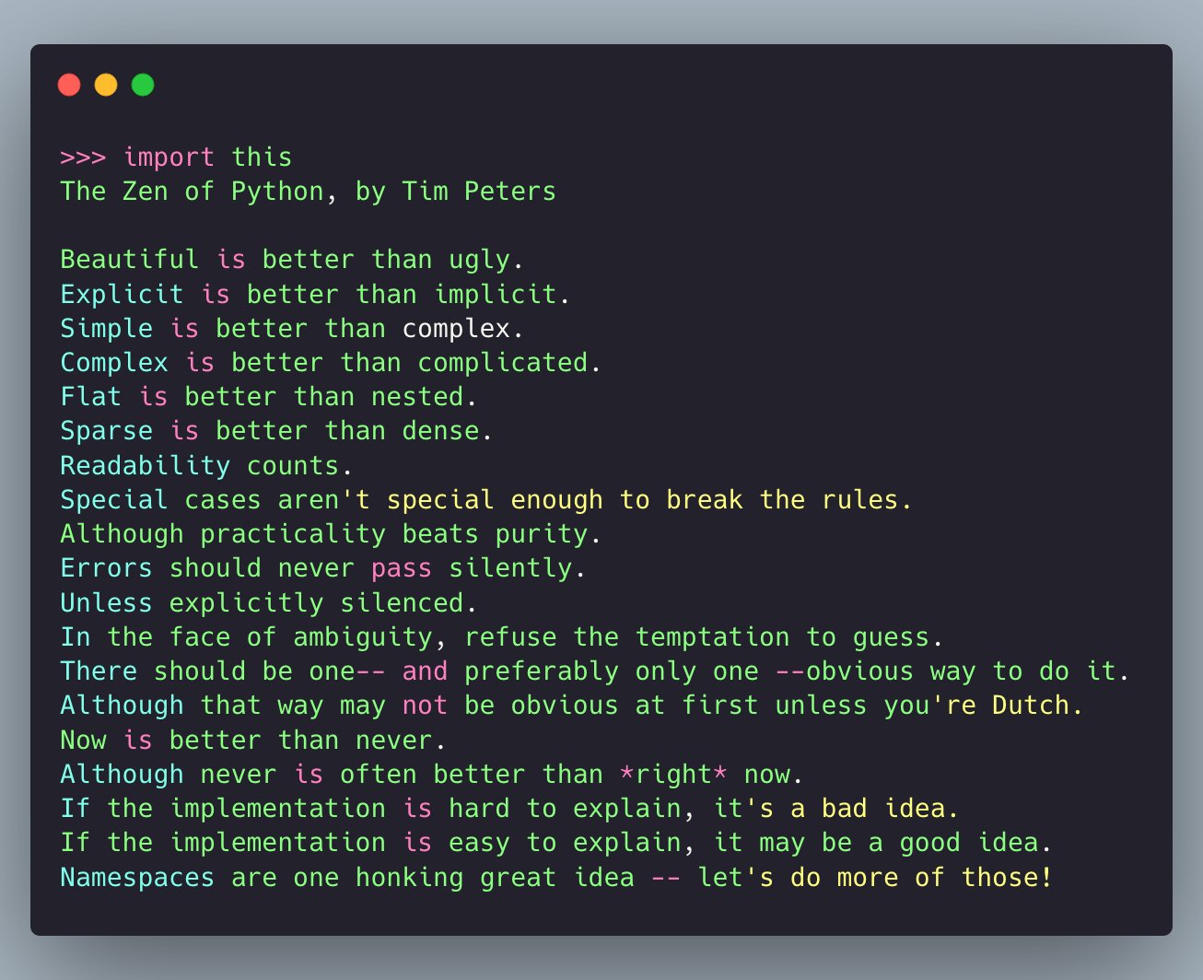Click "Flat is better than nested."

(x=264, y=396)
